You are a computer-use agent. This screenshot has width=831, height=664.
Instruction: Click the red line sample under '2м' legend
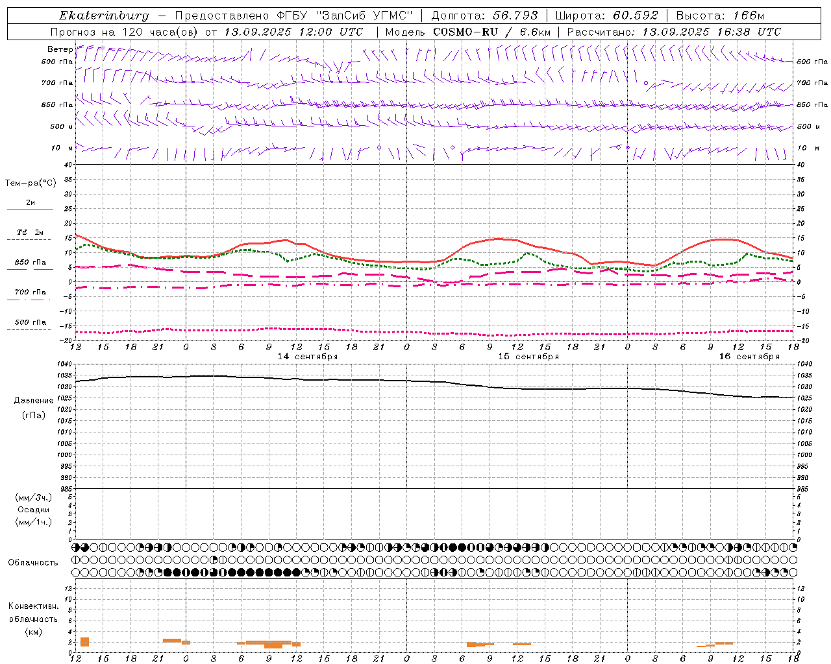(30, 209)
